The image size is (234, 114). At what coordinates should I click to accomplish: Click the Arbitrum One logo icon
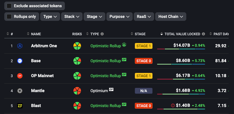(x=20, y=46)
